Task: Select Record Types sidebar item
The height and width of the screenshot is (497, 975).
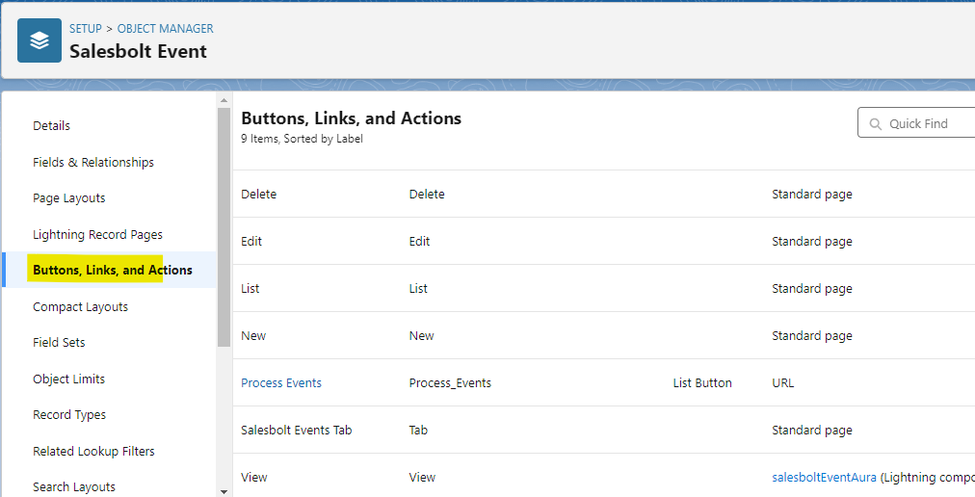Action: (x=69, y=415)
